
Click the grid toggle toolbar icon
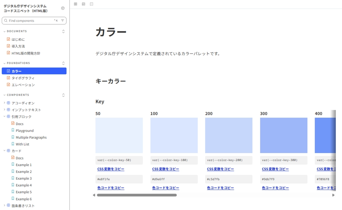pyautogui.click(x=75, y=4)
